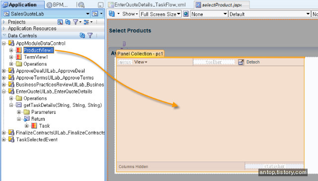Screen dimensions: 318x181
Task: Click the getTaskDetails method icon
Action: [19, 105]
